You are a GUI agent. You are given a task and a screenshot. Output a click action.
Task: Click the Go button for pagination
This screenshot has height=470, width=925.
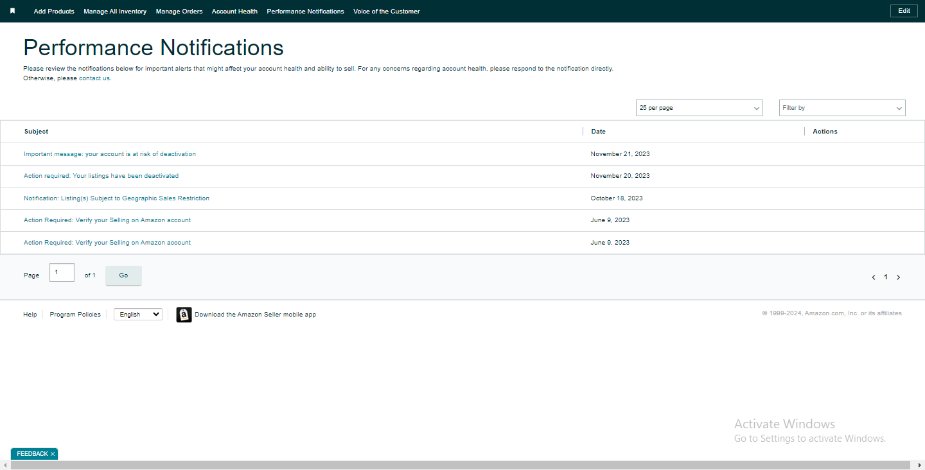point(123,275)
